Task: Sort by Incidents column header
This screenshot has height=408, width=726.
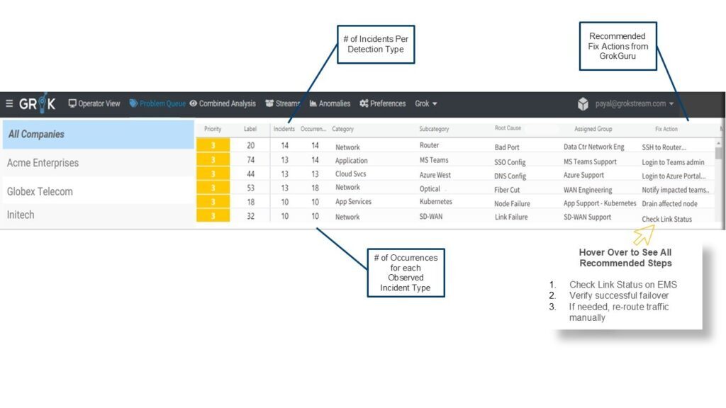Action: coord(284,129)
